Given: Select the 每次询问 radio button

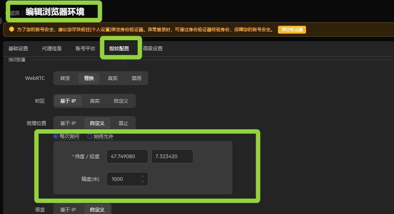Looking at the screenshot, I should click(x=56, y=136).
